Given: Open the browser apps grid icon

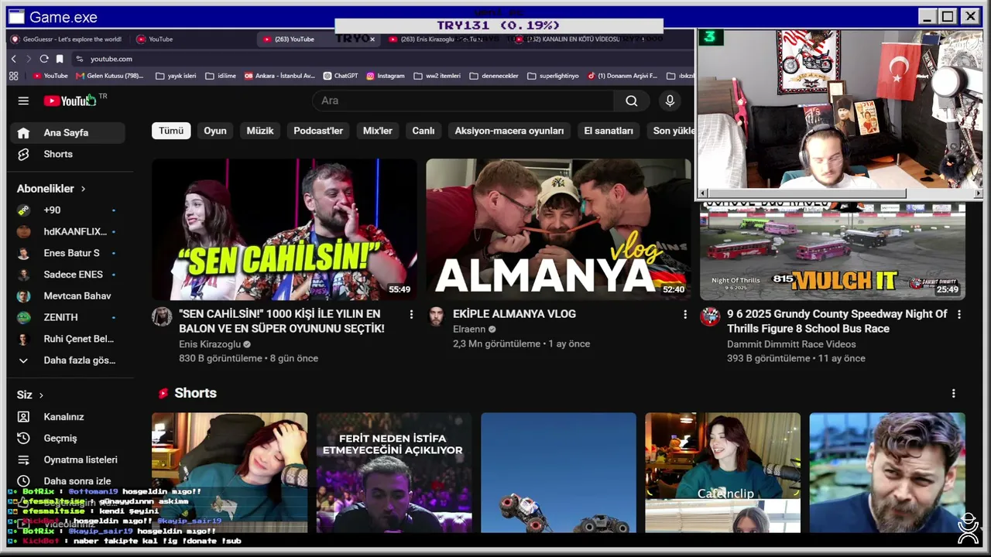Looking at the screenshot, I should (x=13, y=76).
